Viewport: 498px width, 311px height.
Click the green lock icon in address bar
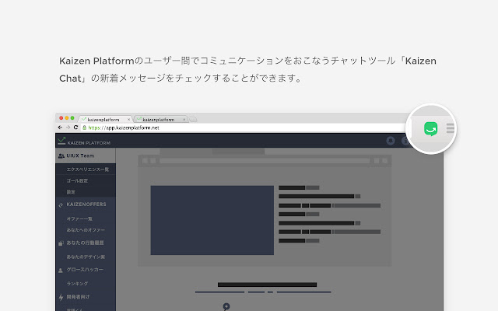coord(85,128)
